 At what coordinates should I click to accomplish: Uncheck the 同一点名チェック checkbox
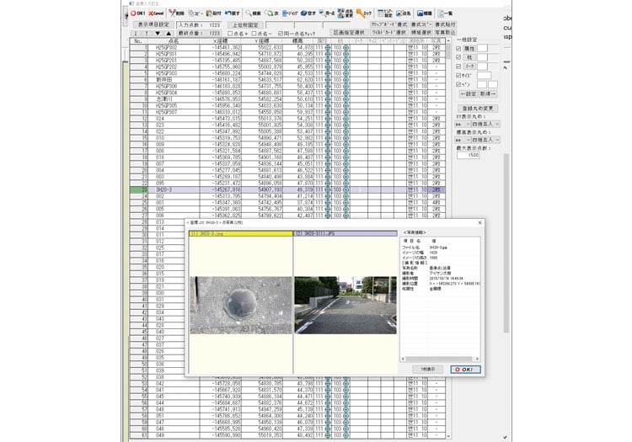point(281,34)
